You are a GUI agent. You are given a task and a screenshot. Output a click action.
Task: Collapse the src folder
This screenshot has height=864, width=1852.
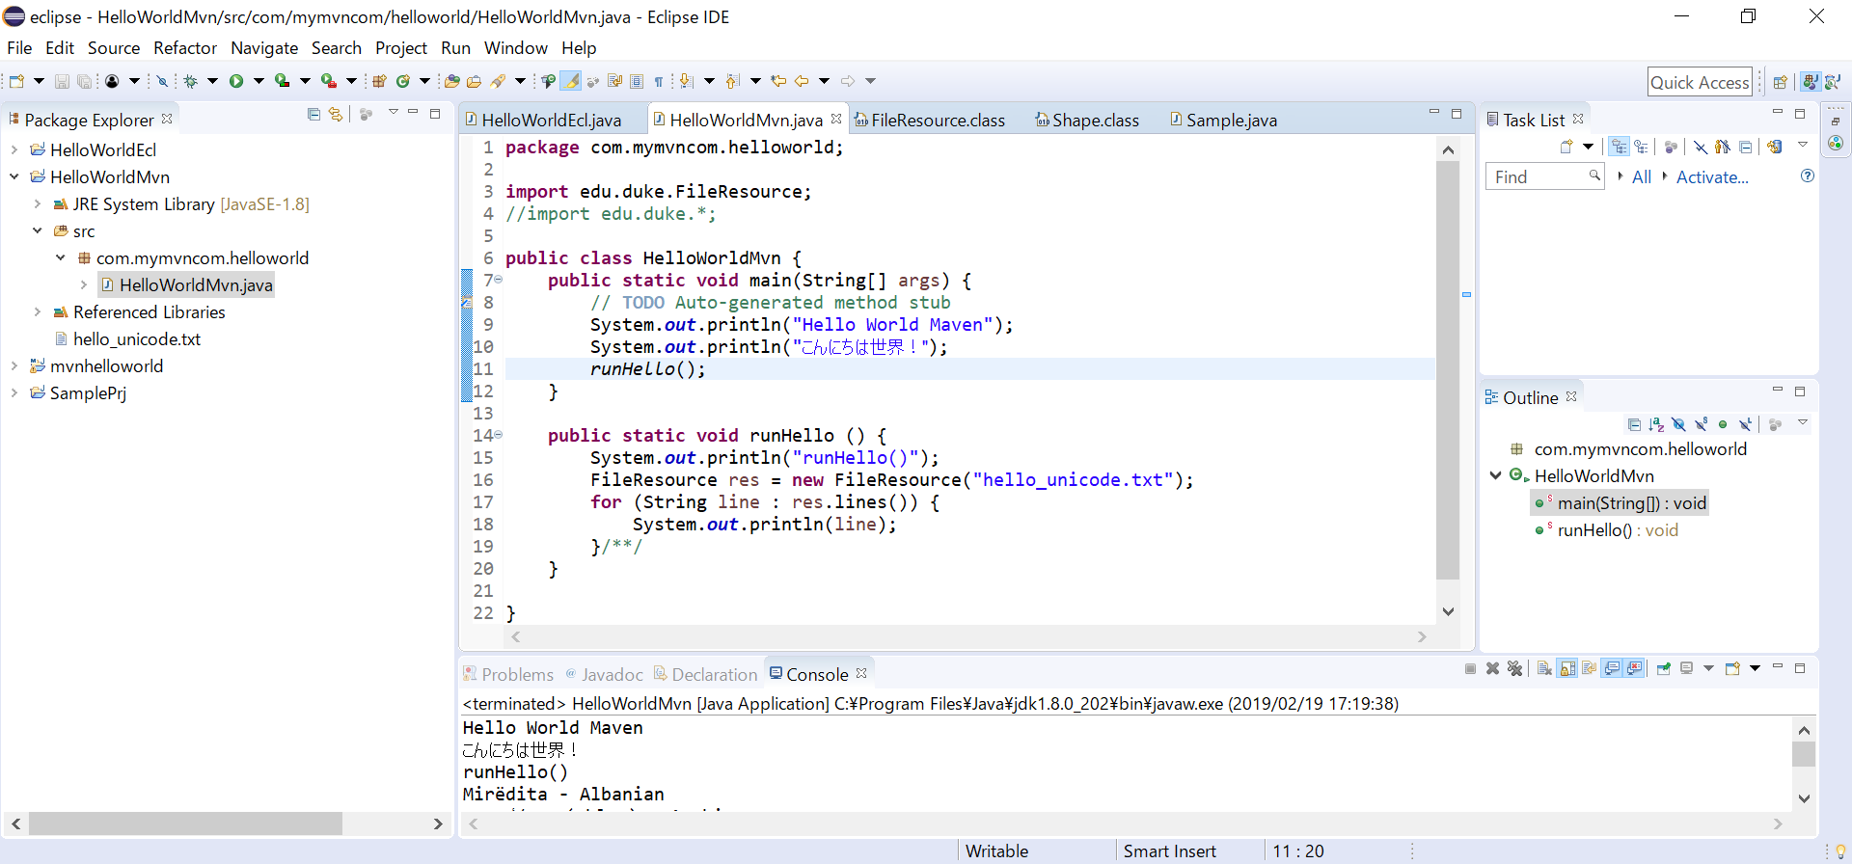click(38, 230)
